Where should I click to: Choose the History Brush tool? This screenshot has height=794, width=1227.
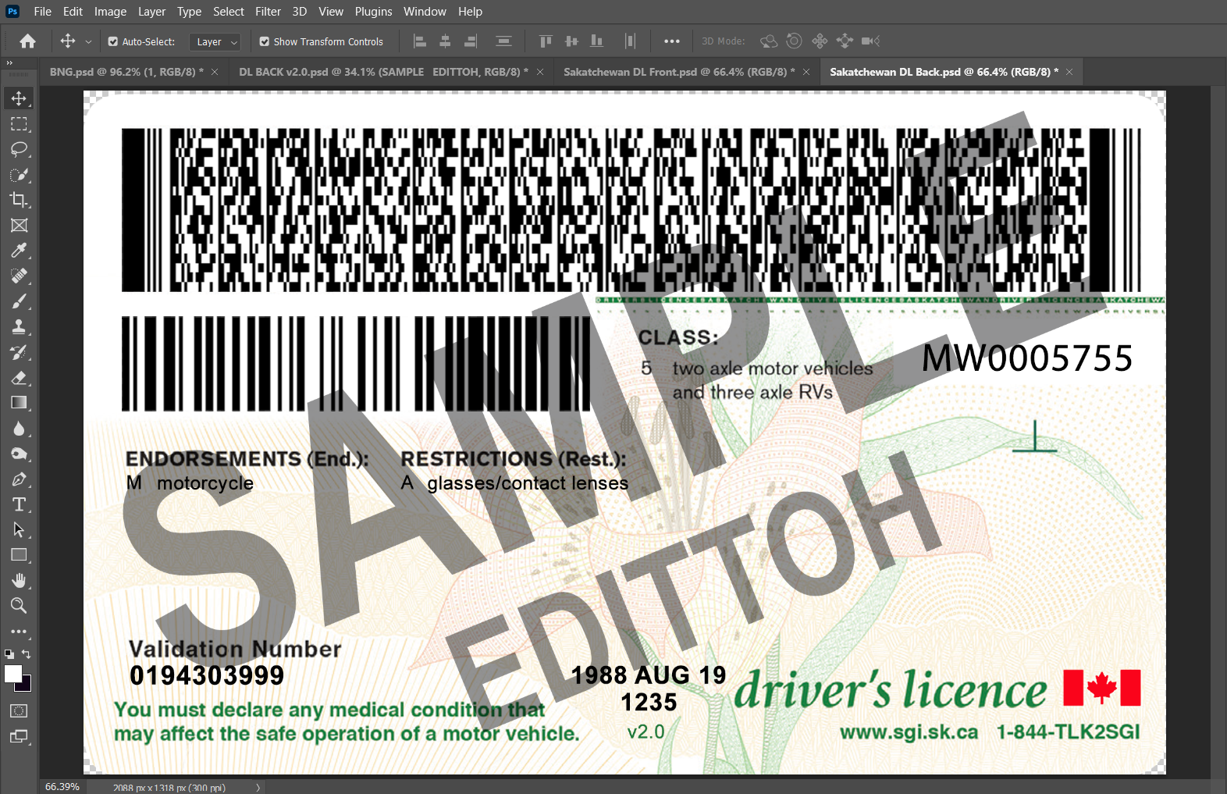[19, 352]
